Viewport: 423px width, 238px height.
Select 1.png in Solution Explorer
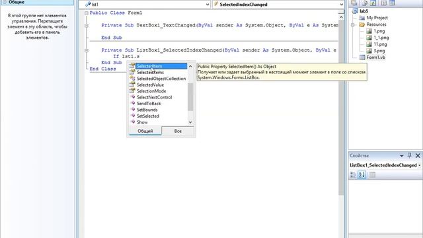point(379,31)
